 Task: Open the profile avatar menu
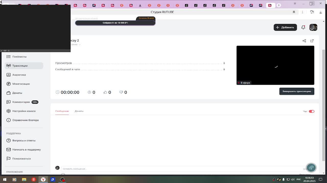point(313,27)
